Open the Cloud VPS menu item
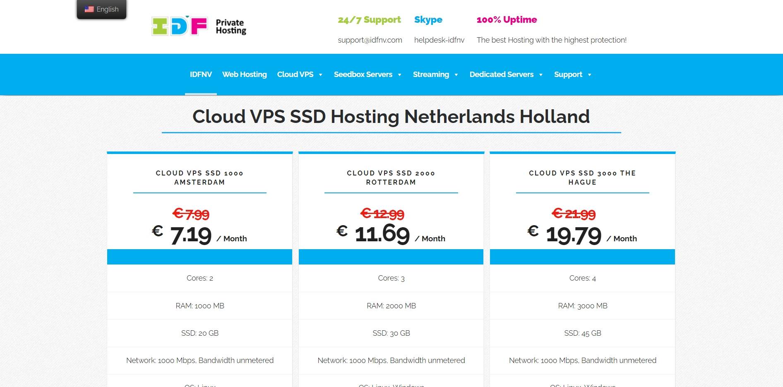This screenshot has height=387, width=783. tap(295, 75)
